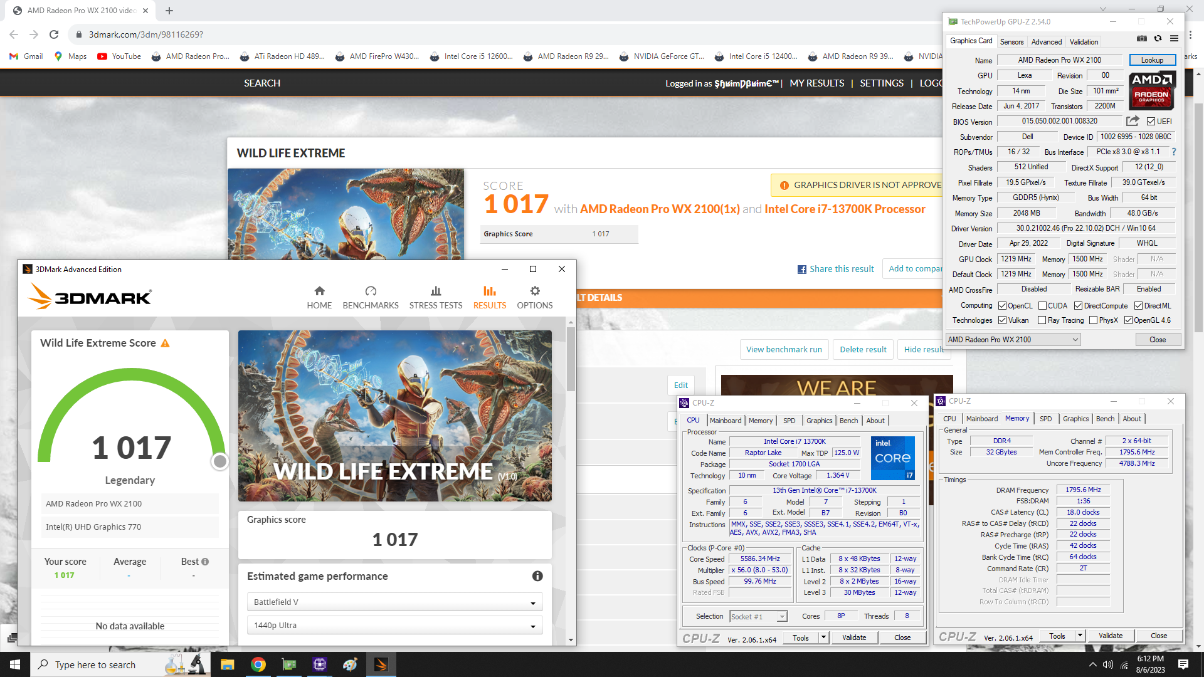Viewport: 1204px width, 677px height.
Task: Toggle the CUDA checkbox in GPU-Z
Action: point(1042,306)
